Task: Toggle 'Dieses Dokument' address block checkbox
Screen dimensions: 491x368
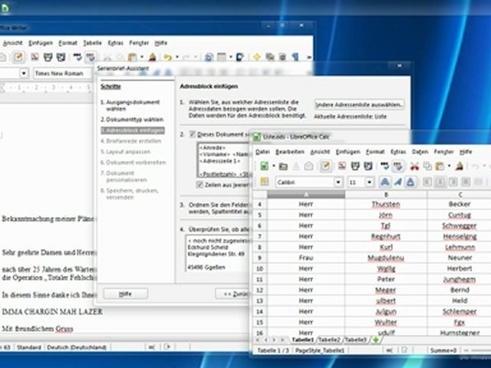Action: point(193,133)
